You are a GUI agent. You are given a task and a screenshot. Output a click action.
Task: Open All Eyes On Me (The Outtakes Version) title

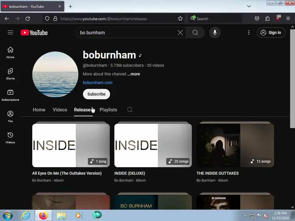67,173
